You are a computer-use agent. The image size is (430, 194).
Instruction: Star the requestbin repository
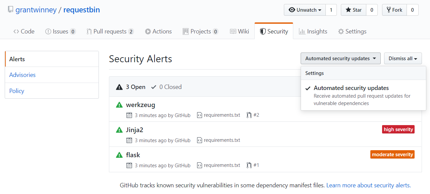(354, 10)
